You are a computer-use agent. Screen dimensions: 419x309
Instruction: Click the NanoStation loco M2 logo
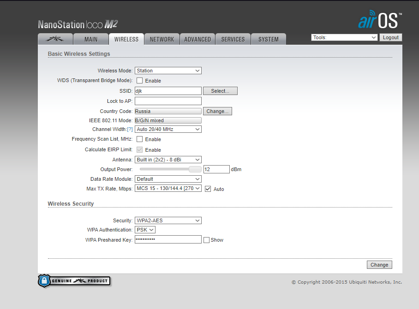[78, 24]
